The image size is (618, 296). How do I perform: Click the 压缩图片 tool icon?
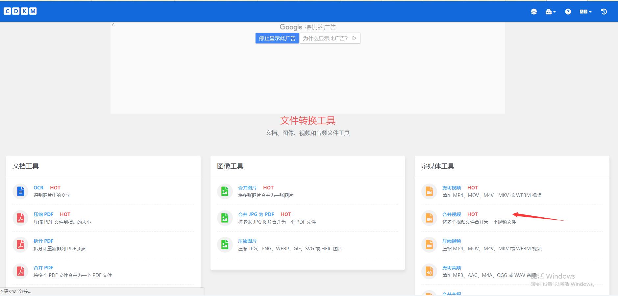point(225,244)
